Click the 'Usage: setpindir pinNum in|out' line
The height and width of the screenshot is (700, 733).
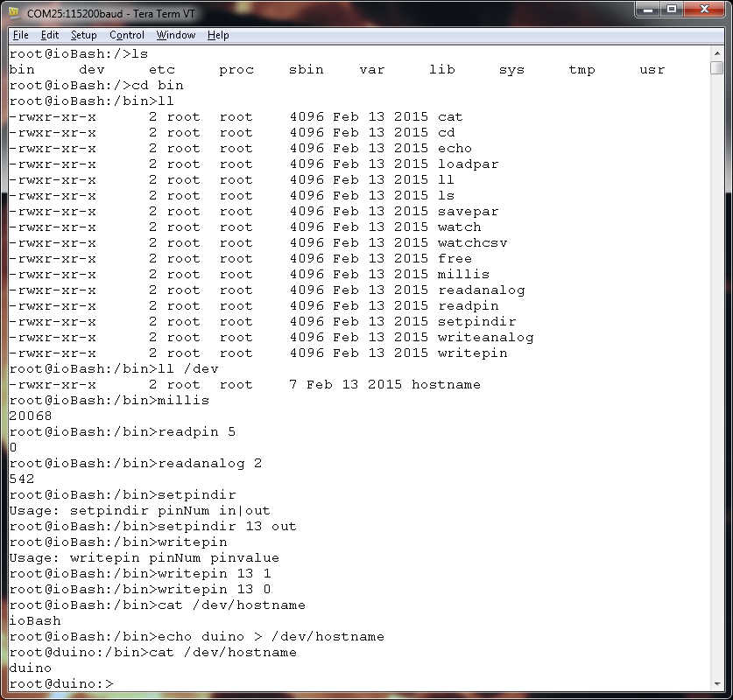pyautogui.click(x=139, y=510)
